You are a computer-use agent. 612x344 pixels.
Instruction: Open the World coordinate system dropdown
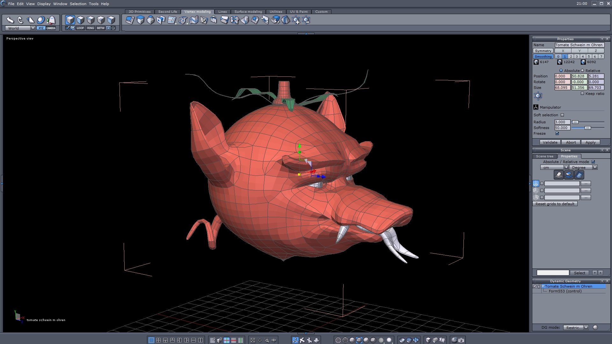33,28
